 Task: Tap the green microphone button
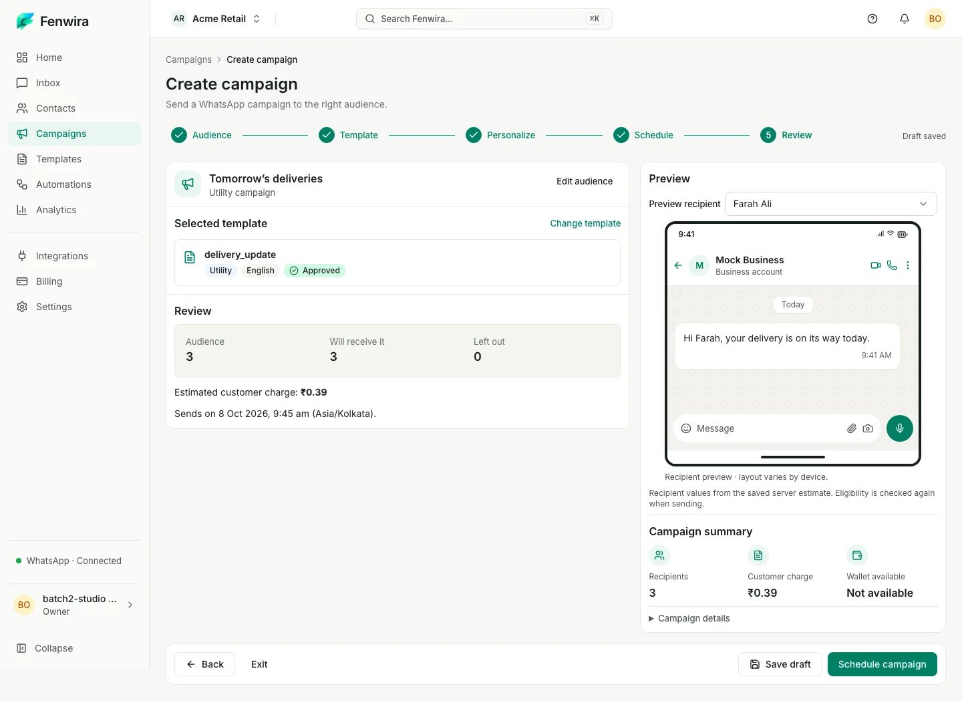click(x=900, y=428)
